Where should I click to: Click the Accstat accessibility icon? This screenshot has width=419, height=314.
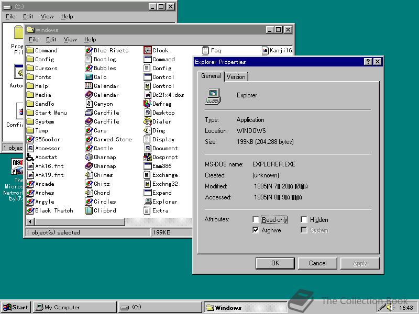coord(30,157)
